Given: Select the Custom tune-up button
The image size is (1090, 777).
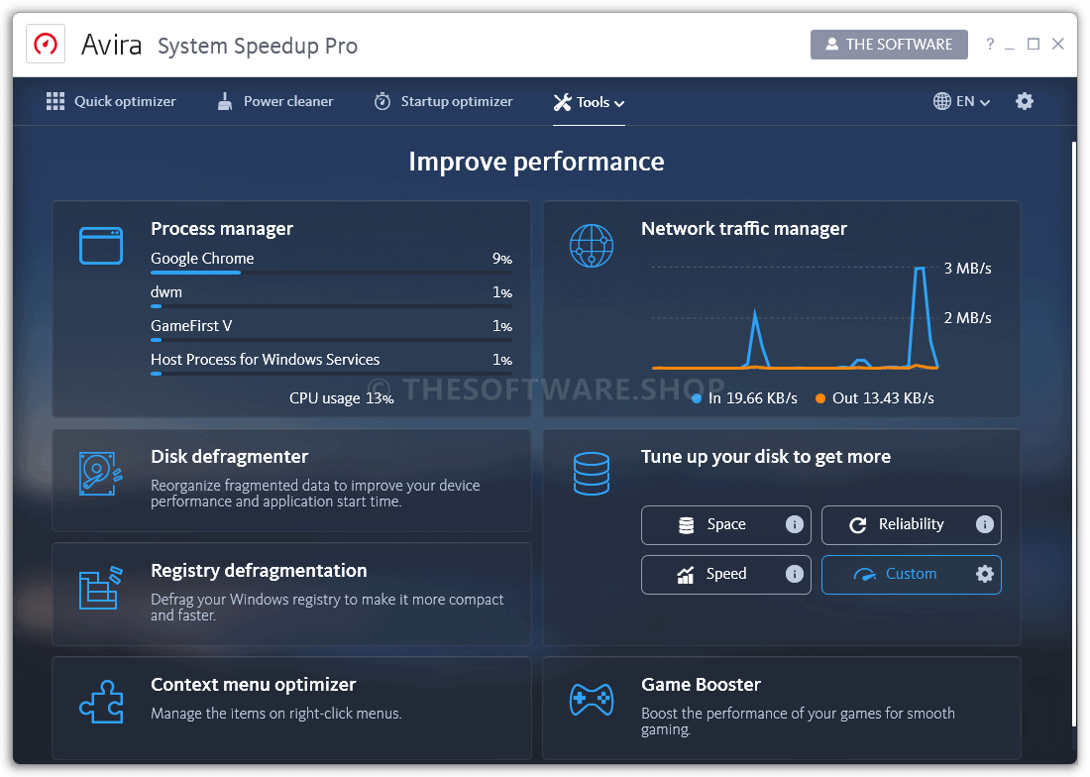Looking at the screenshot, I should 911,574.
